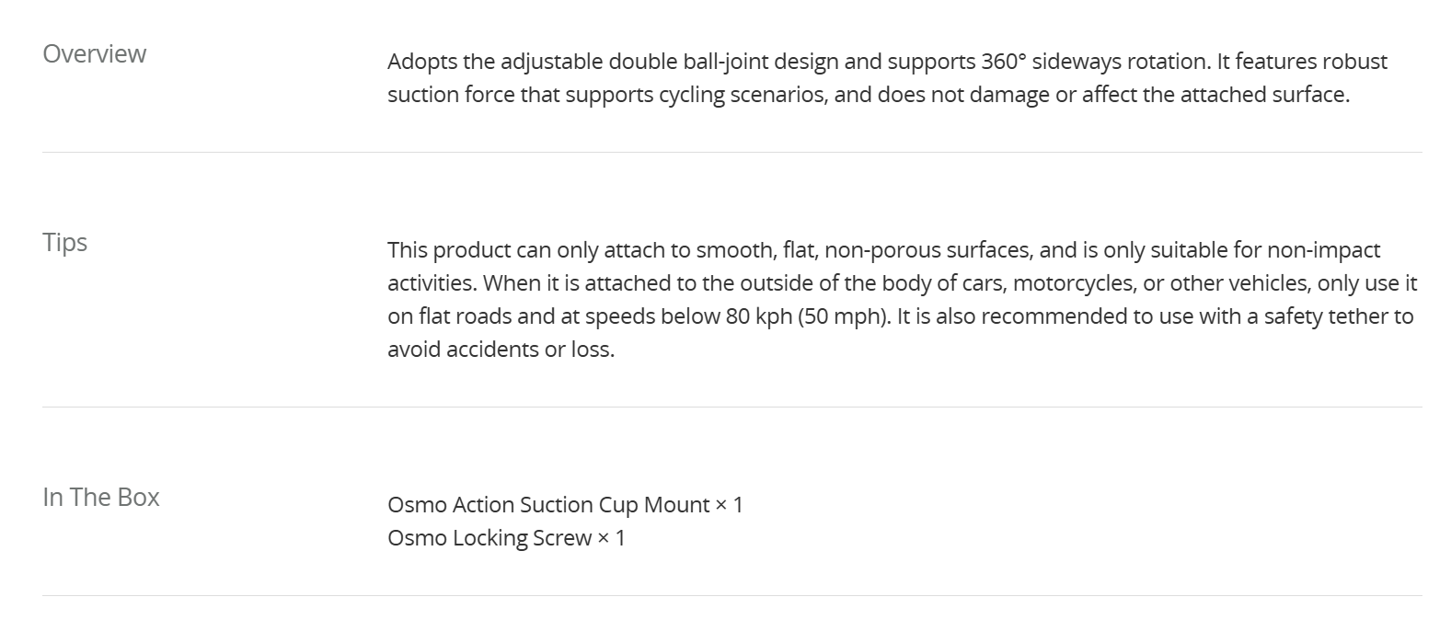This screenshot has height=620, width=1451.
Task: Click the words "other vehicles"
Action: (x=1237, y=283)
